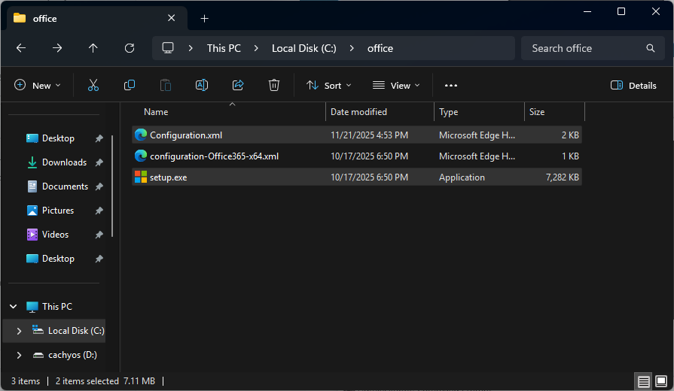Click Local Disk (C:) in the address breadcrumb
This screenshot has width=674, height=391.
pos(303,48)
